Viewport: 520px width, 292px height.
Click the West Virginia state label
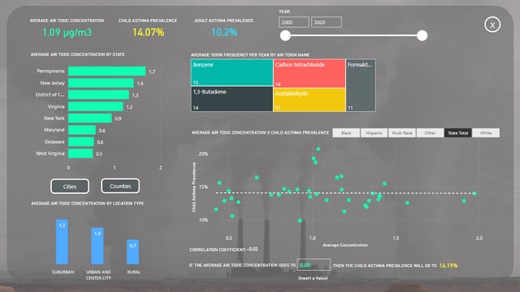(x=50, y=153)
